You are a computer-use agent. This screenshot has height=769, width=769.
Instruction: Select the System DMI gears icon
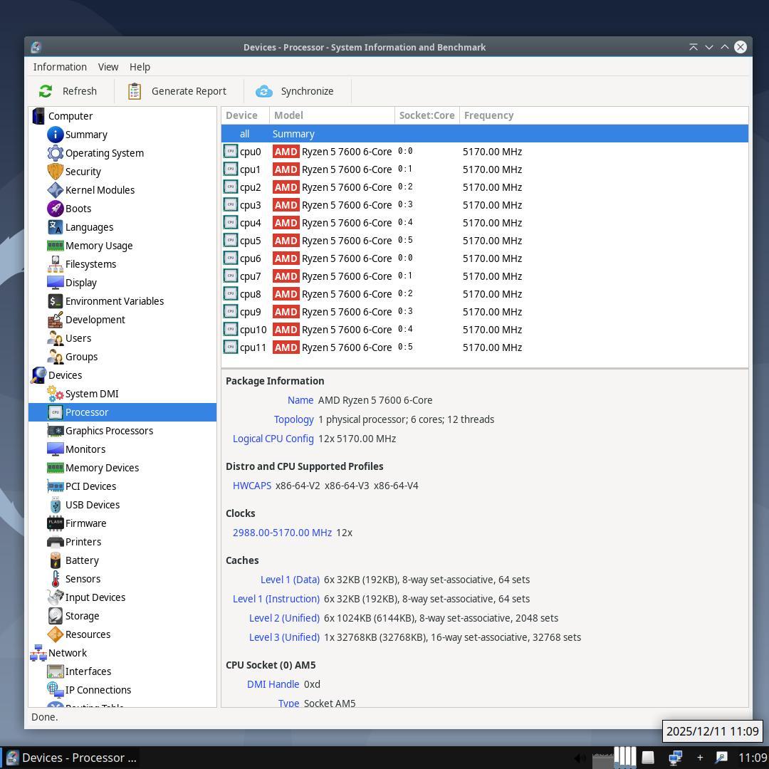pos(55,394)
